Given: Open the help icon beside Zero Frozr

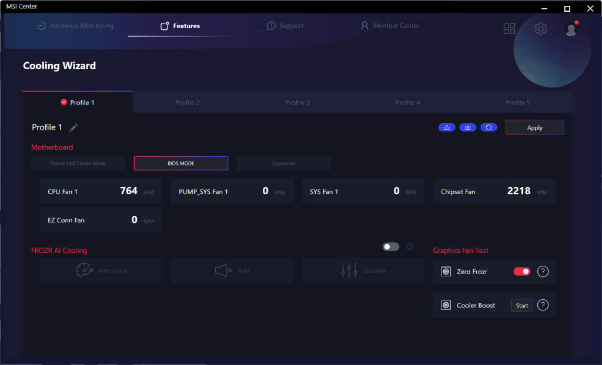Looking at the screenshot, I should coord(543,272).
